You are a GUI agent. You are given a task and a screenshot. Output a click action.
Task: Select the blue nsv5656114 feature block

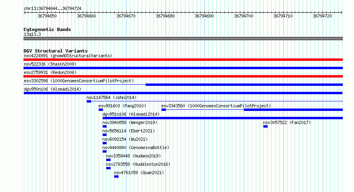click(x=105, y=135)
